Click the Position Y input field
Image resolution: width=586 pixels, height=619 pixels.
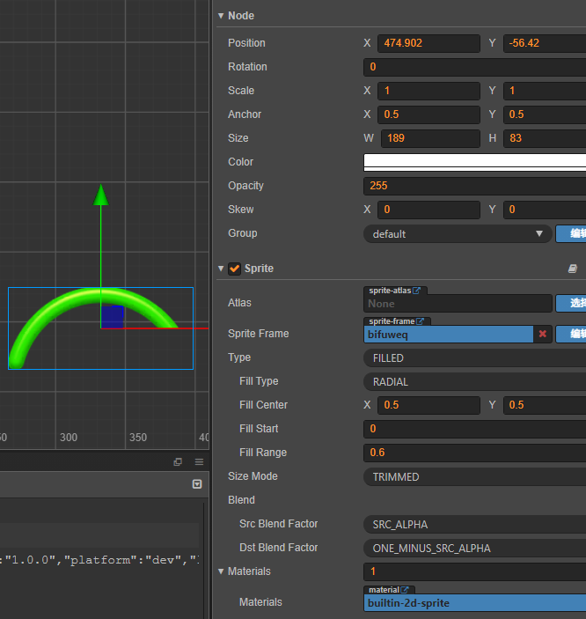545,43
